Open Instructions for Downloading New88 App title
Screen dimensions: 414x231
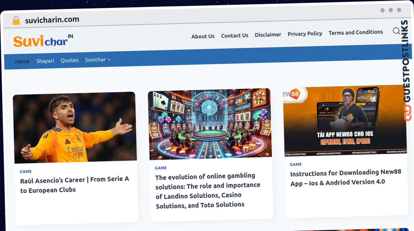(x=346, y=177)
